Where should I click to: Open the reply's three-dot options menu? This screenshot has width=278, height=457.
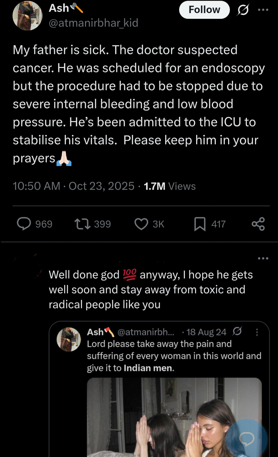(x=263, y=258)
